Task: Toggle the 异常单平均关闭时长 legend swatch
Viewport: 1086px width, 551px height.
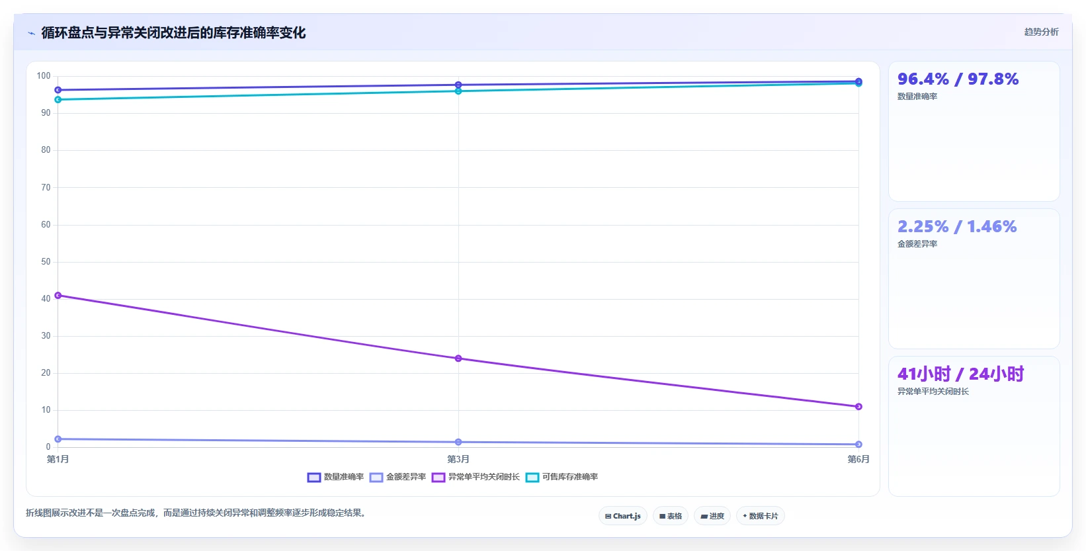Action: point(439,478)
